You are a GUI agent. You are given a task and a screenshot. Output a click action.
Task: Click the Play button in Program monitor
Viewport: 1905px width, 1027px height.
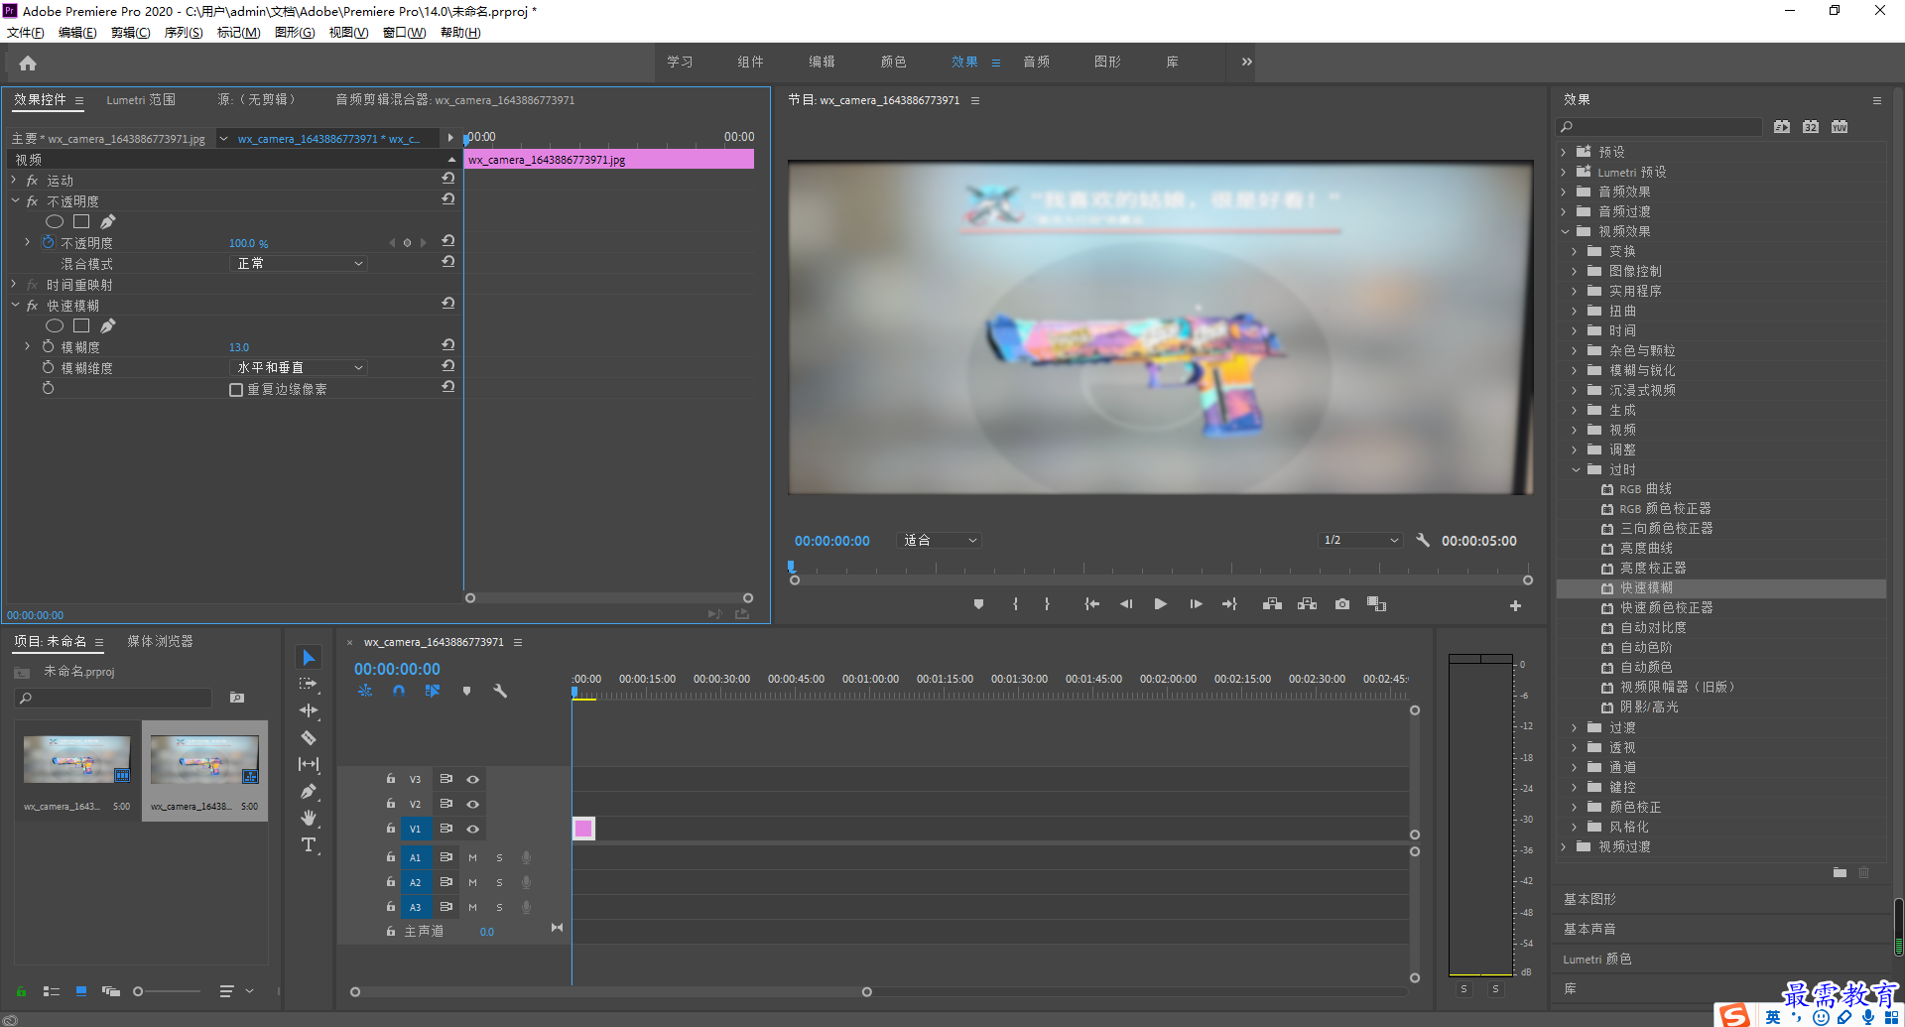1160,603
